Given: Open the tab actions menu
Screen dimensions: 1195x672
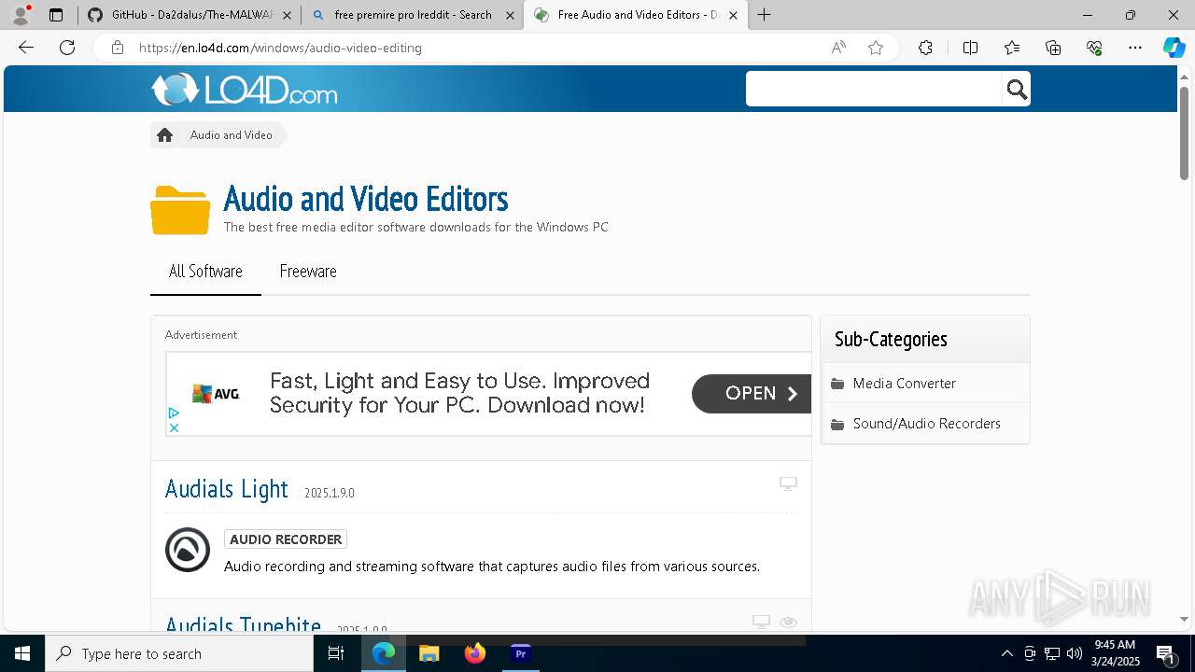Looking at the screenshot, I should click(56, 15).
